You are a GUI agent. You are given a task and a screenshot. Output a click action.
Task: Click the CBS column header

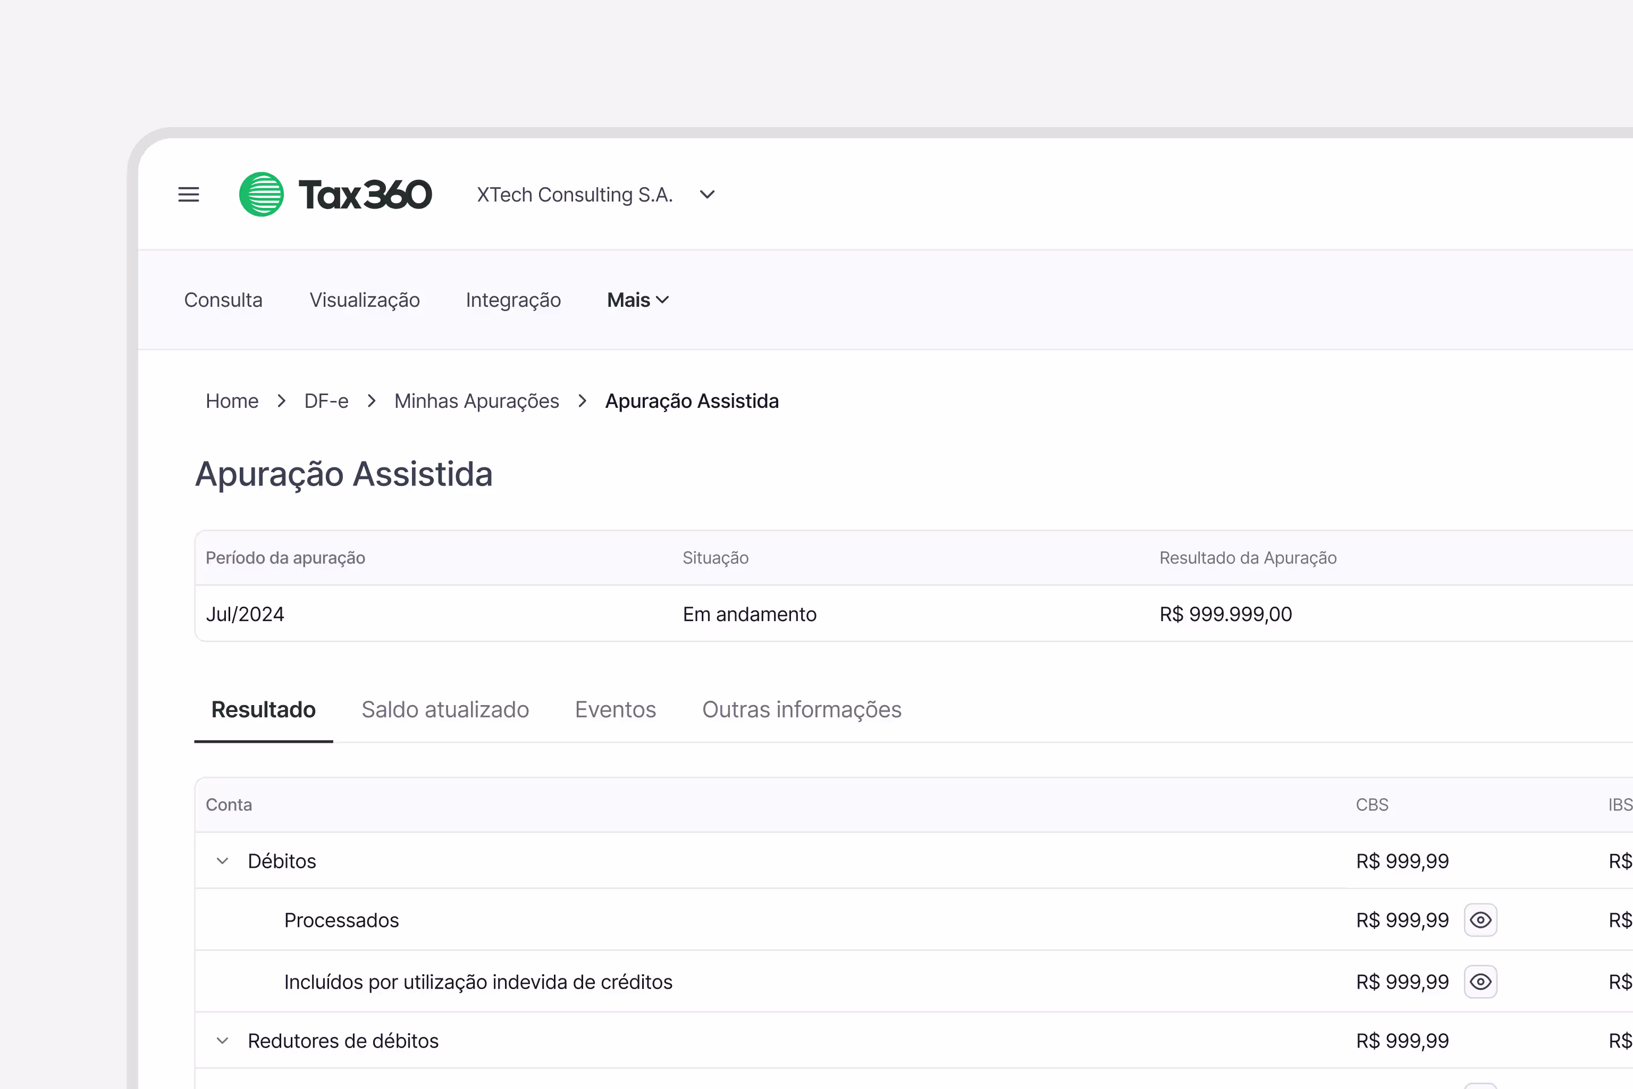[1371, 804]
